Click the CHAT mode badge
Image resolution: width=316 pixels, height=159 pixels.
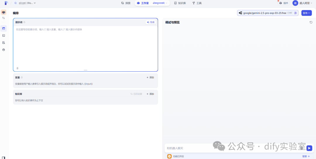pyautogui.click(x=290, y=13)
